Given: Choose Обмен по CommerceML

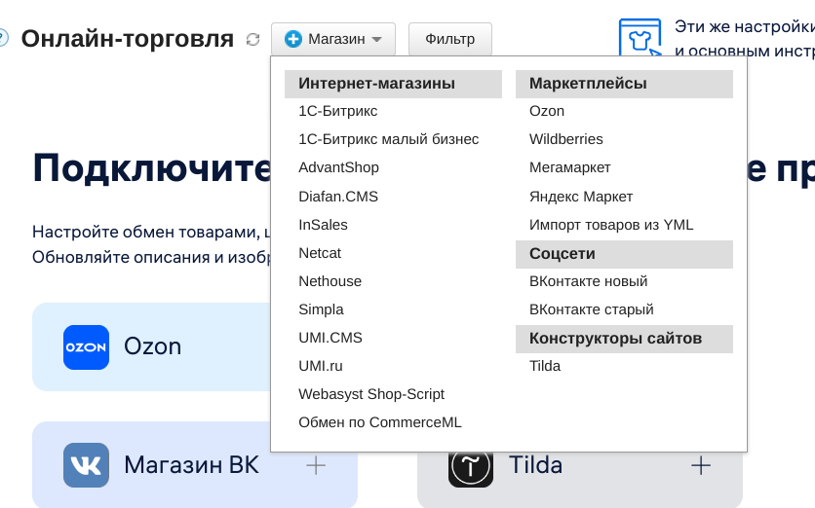Looking at the screenshot, I should click(380, 422).
